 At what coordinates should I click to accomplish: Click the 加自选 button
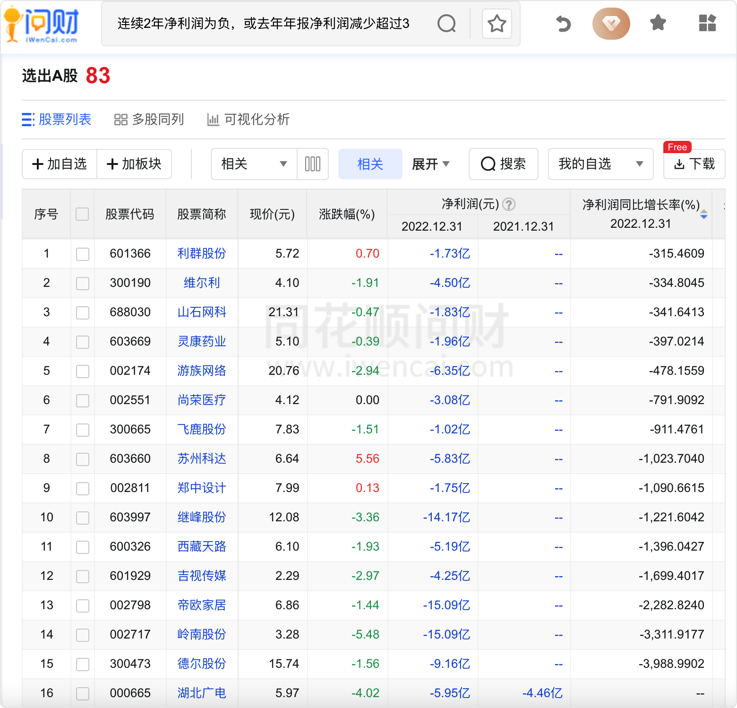point(60,164)
